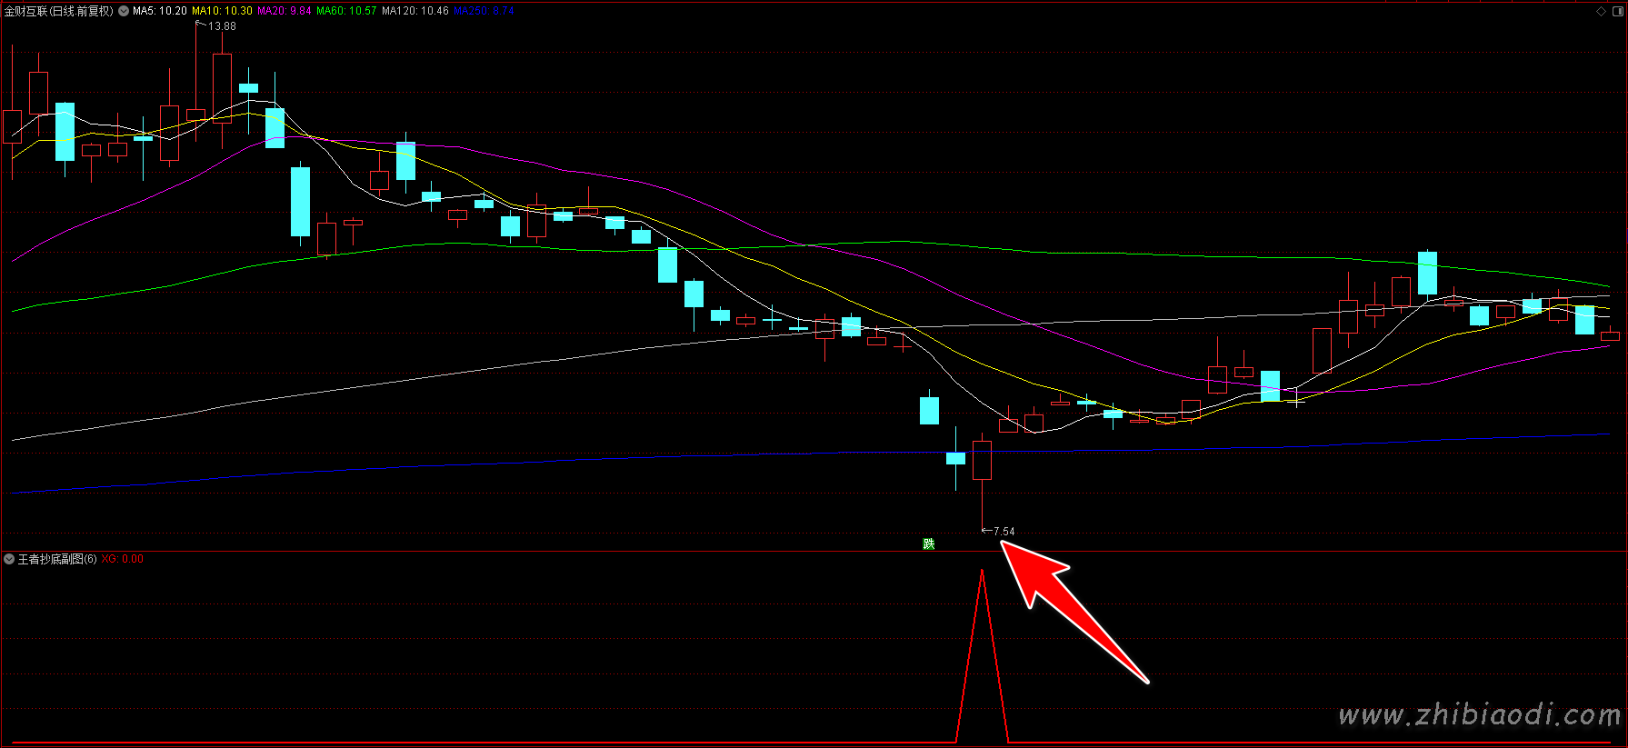Click the green 跌 marker icon
This screenshot has height=748, width=1628.
click(x=928, y=544)
